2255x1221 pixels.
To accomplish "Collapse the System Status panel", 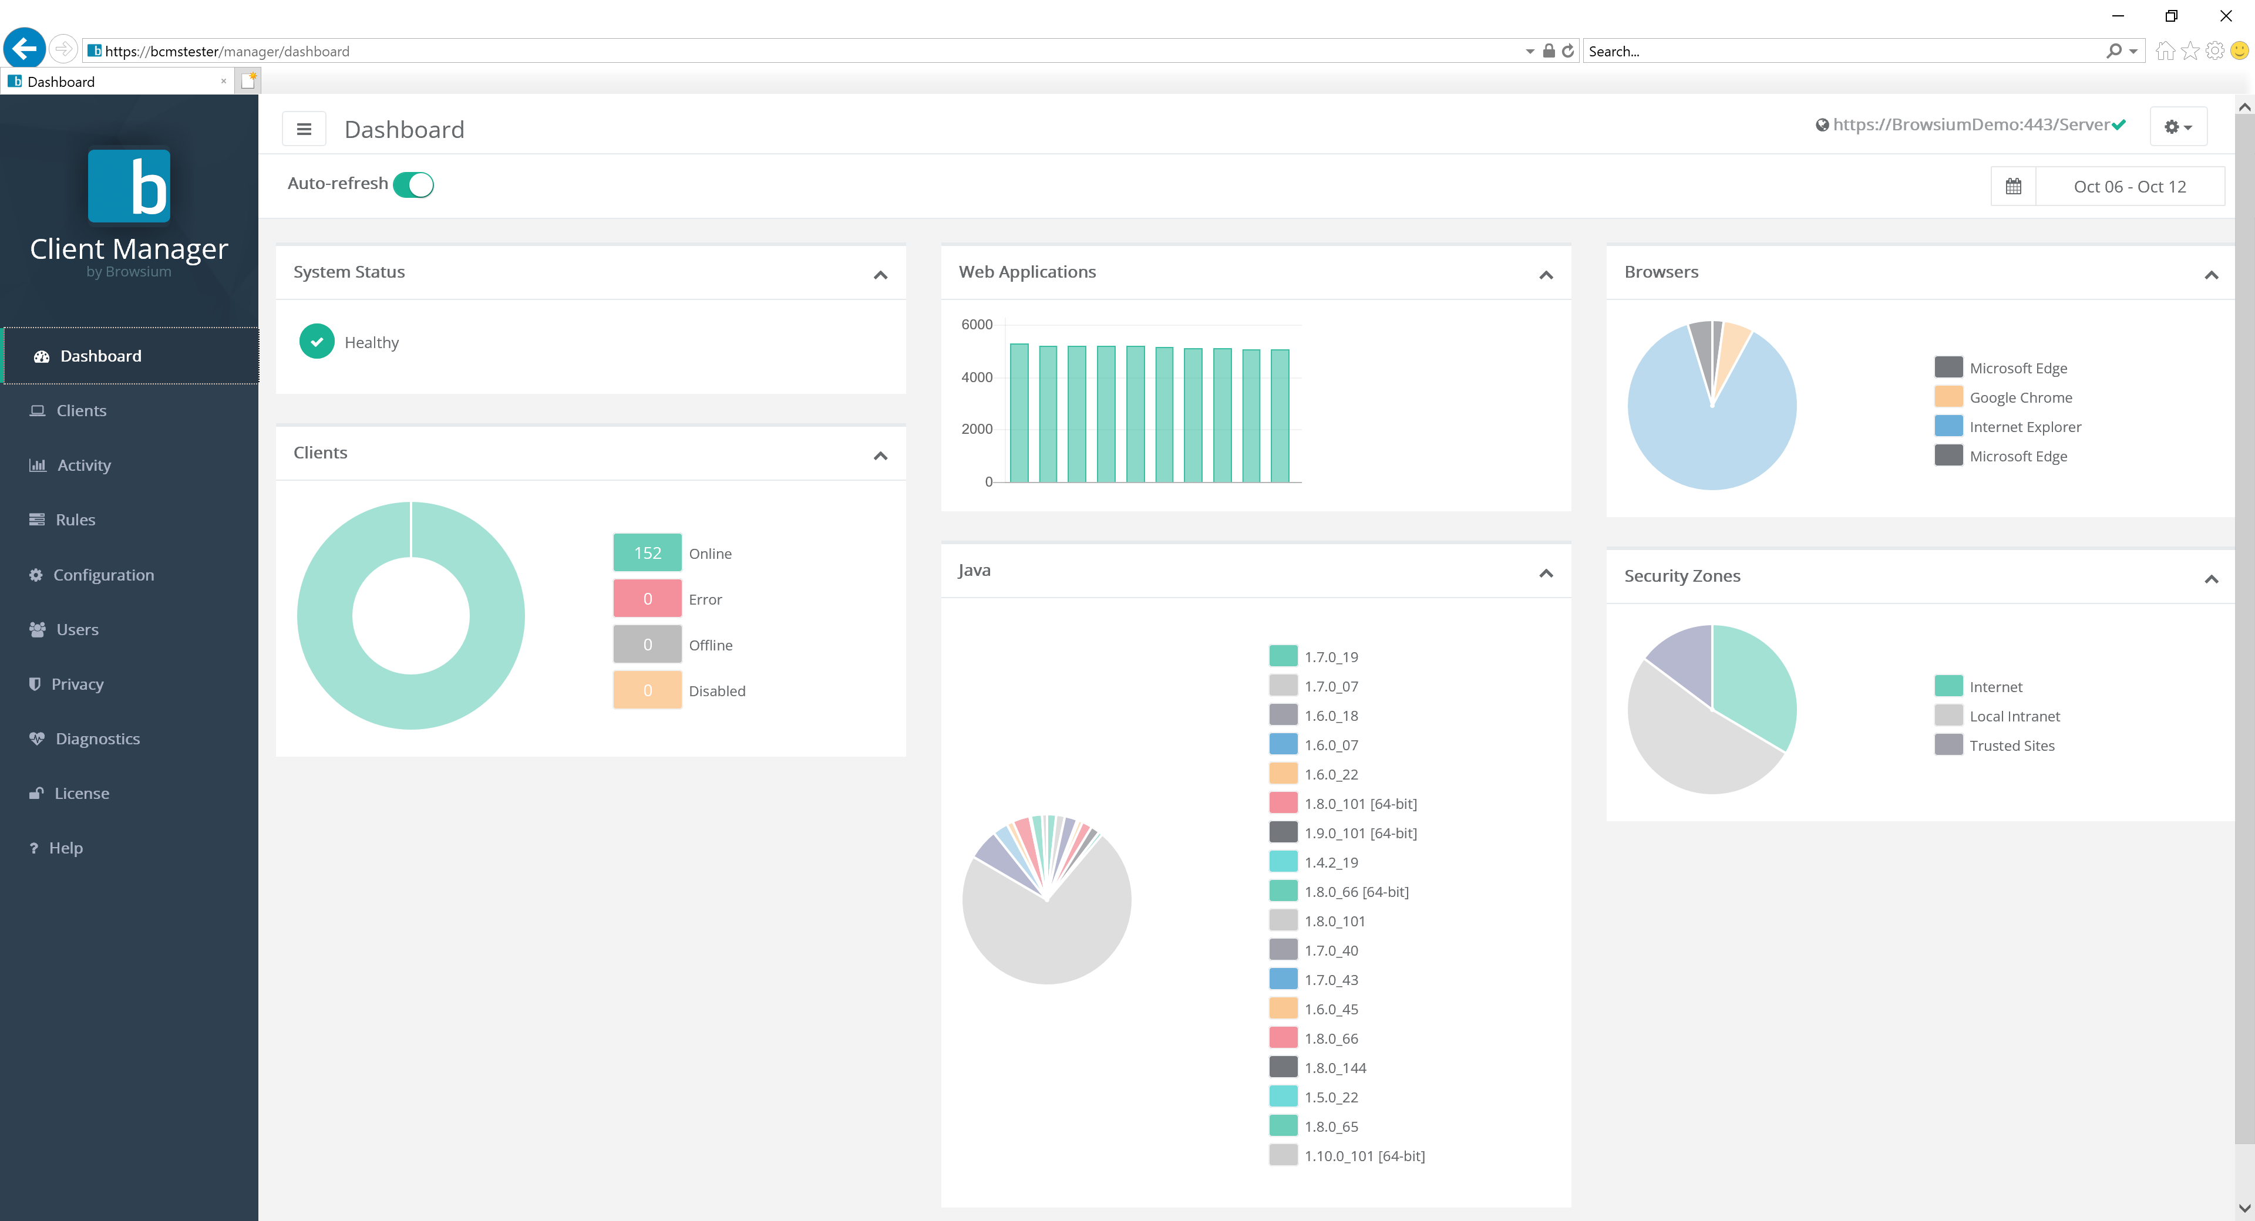I will 881,274.
